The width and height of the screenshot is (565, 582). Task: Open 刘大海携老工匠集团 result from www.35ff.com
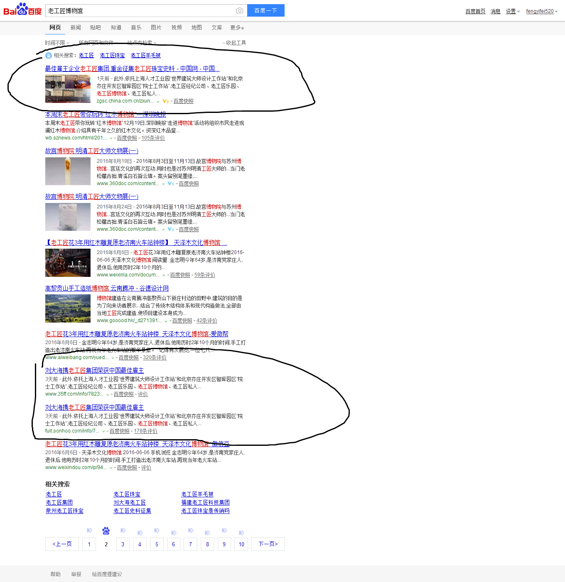click(x=94, y=370)
